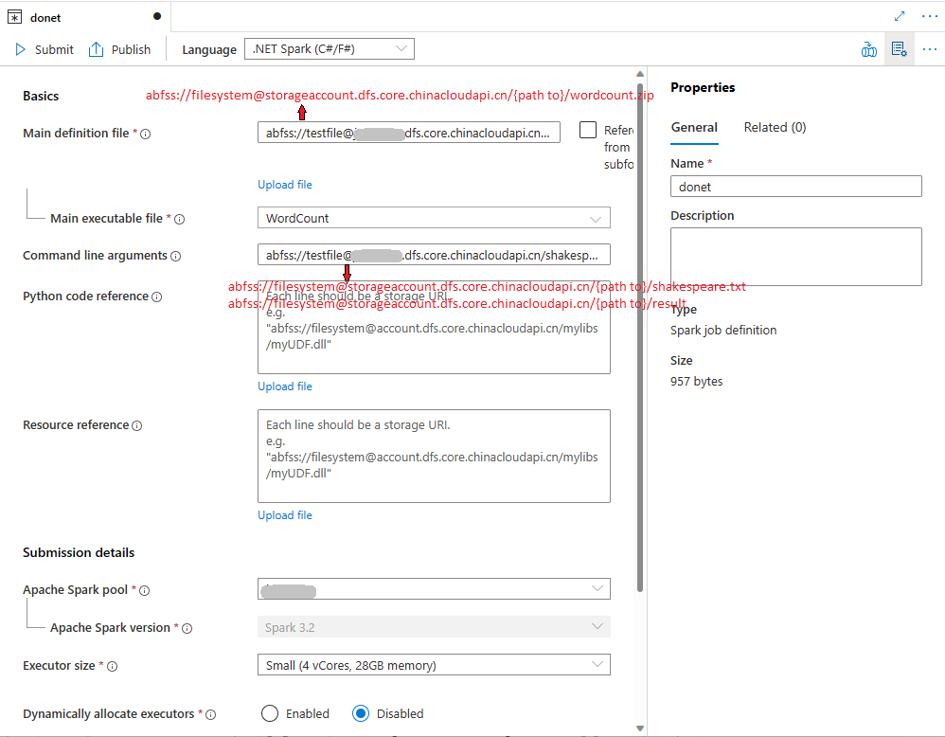Click Upload file under Main definition file
Screen dimensions: 945x737
(284, 185)
